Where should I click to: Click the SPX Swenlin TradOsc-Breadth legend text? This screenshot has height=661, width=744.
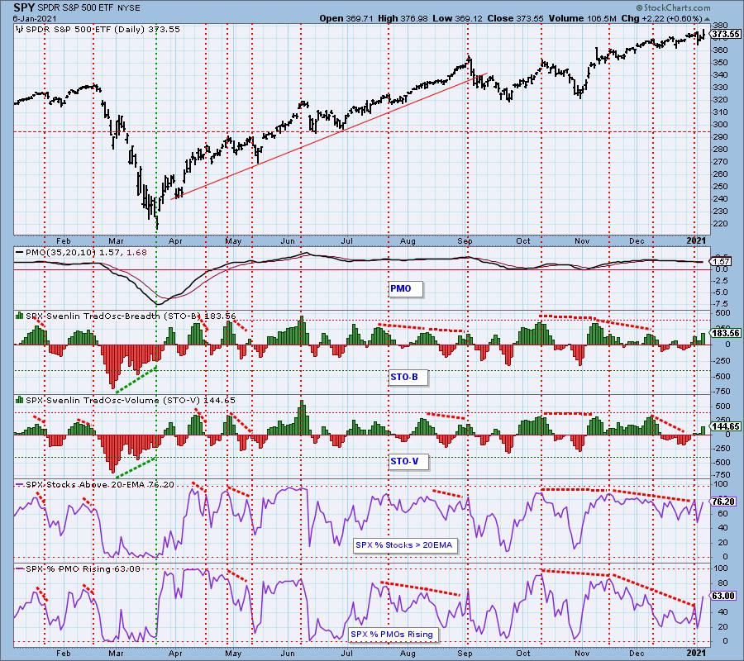point(131,316)
